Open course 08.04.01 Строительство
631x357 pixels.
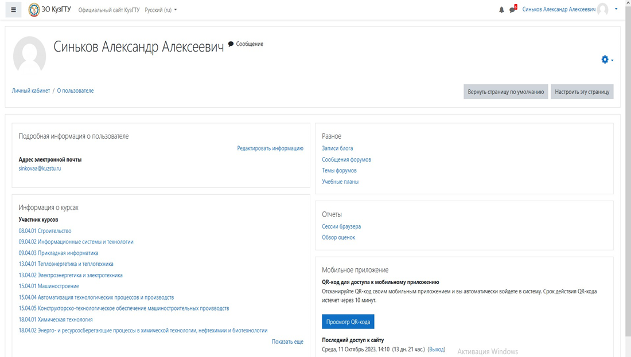45,231
